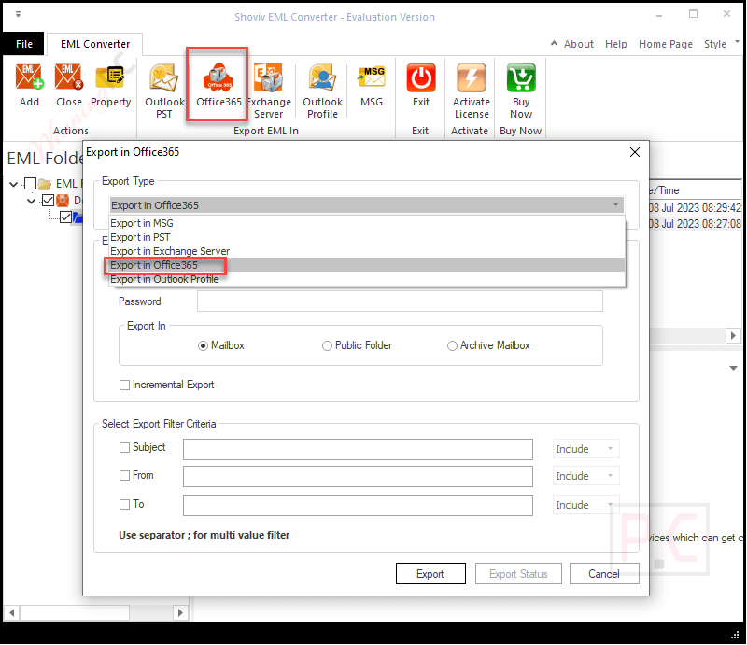The image size is (747, 645).
Task: Open Activate License icon
Action: (x=472, y=77)
